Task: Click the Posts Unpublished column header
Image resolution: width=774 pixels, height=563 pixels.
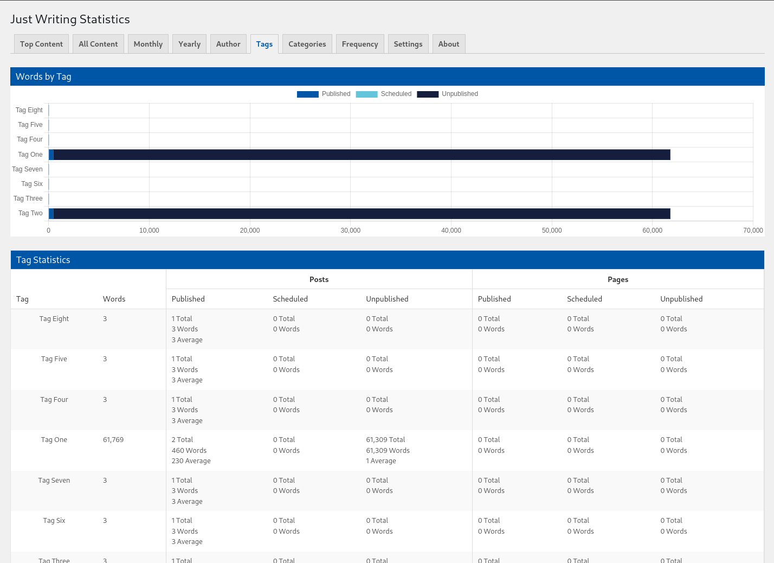Action: (x=387, y=299)
